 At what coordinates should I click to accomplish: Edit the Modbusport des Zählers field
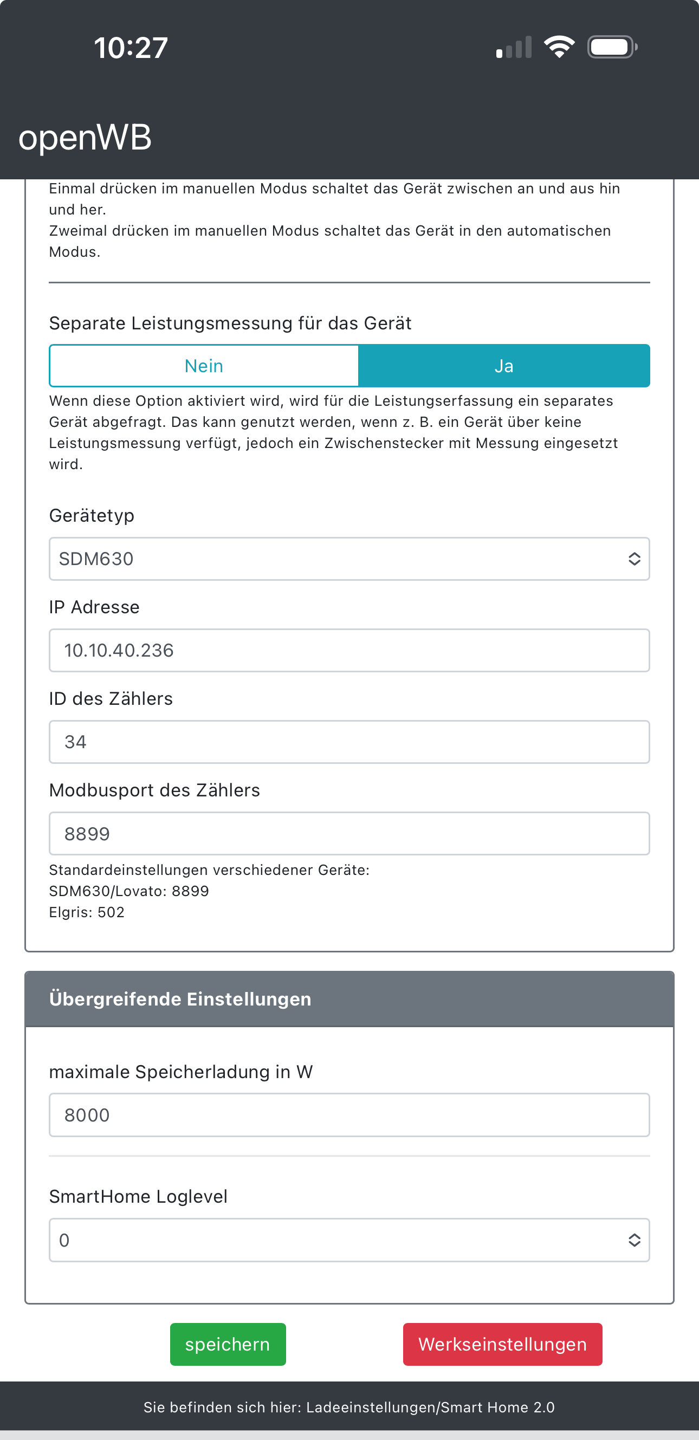(x=349, y=833)
